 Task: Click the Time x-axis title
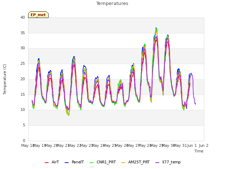(199, 151)
